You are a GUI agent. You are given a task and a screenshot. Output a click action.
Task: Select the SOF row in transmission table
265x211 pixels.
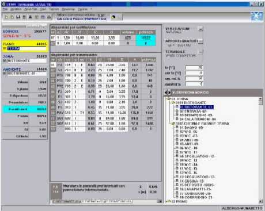pos(103,124)
